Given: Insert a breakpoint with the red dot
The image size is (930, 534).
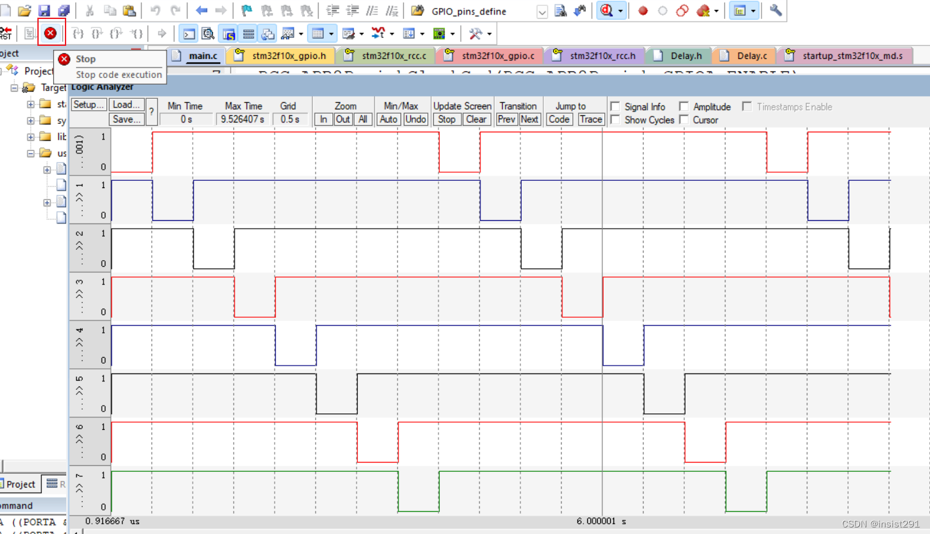Looking at the screenshot, I should pos(643,10).
